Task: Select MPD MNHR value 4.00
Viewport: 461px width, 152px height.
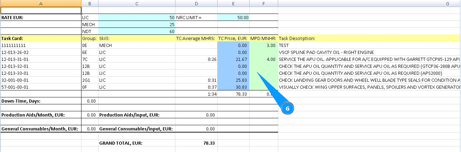Action: click(x=264, y=59)
